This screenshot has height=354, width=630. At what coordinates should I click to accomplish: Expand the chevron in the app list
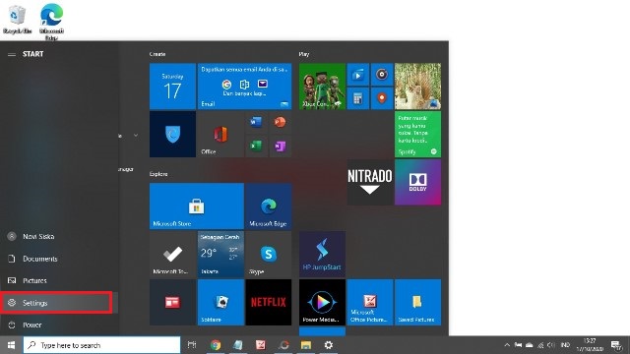(136, 136)
